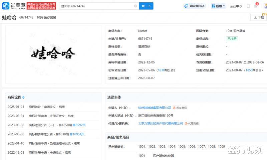Open the Qcc.com logo homepage

[14, 6]
